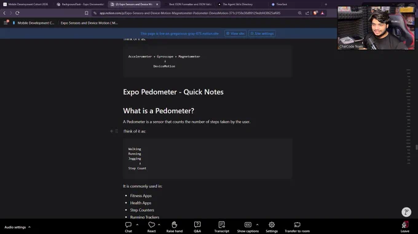Open site info icon in address bar
This screenshot has height=234, width=418.
(x=95, y=13)
